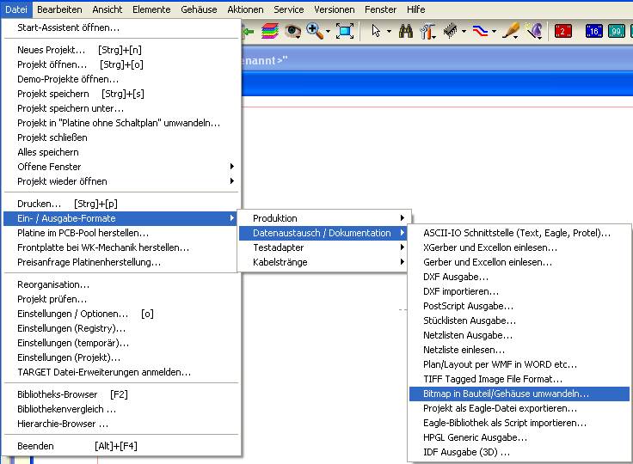The height and width of the screenshot is (464, 633).
Task: Select the pointer arrow tool
Action: 376,31
